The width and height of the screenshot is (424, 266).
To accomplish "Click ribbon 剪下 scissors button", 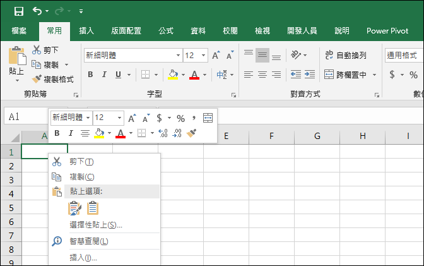I will (x=45, y=50).
